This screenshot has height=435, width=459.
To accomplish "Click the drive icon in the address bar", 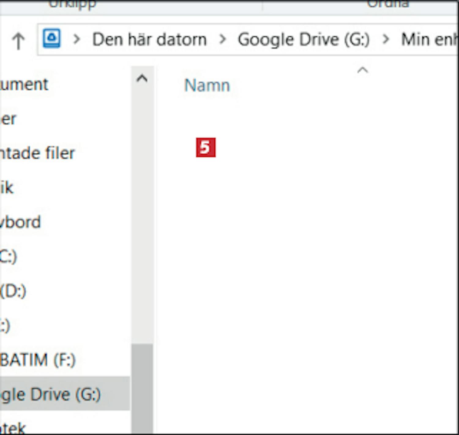I will tap(51, 39).
